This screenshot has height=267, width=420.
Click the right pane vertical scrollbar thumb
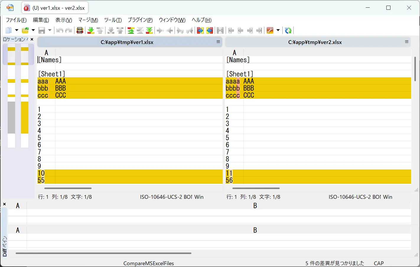[x=415, y=69]
